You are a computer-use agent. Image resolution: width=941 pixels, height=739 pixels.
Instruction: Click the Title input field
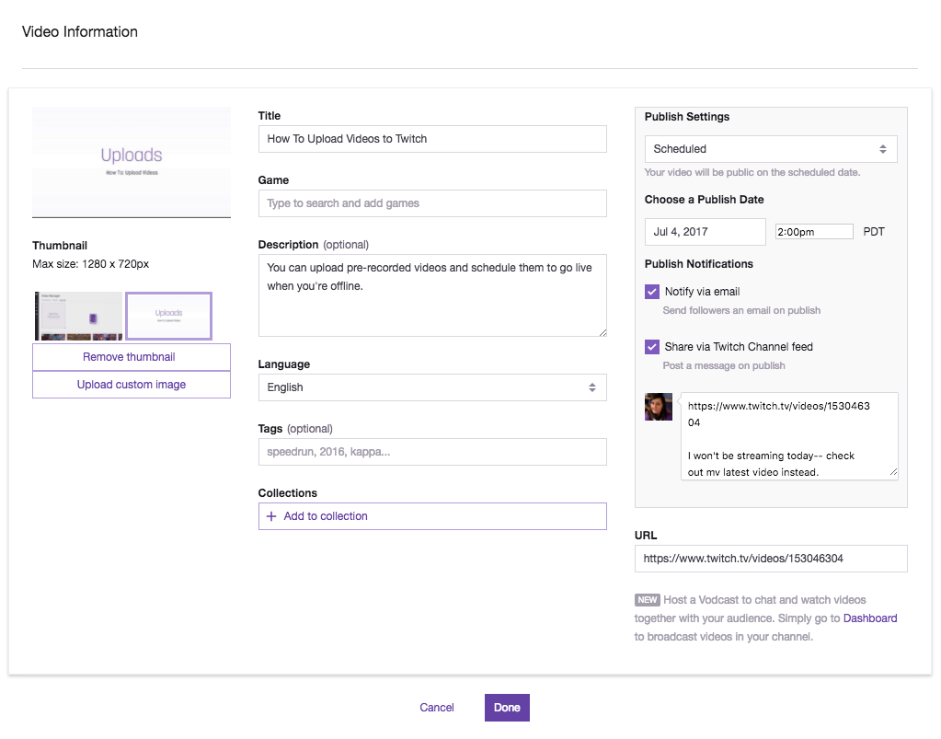tap(432, 139)
